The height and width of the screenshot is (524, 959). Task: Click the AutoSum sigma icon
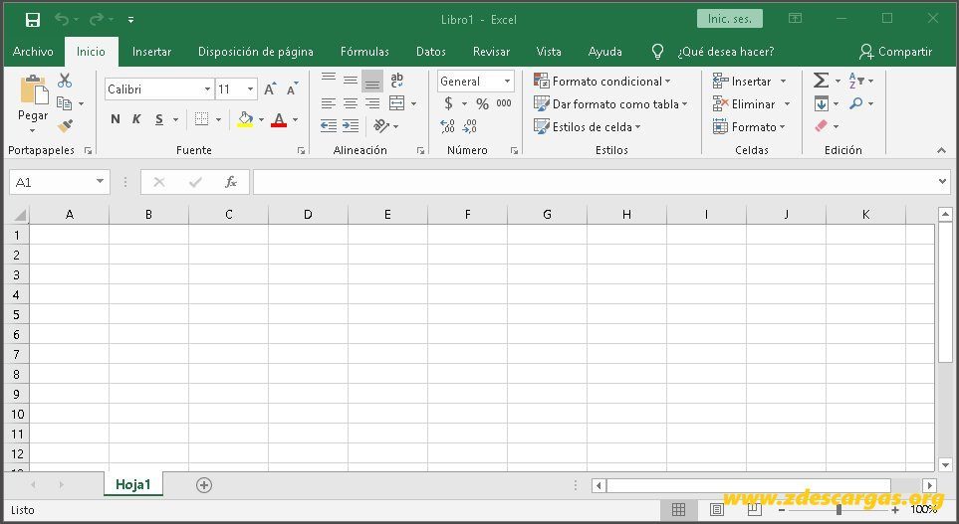pos(821,80)
